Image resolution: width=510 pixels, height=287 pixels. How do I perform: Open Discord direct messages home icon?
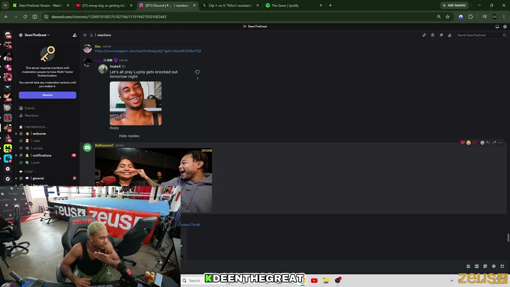pyautogui.click(x=8, y=35)
